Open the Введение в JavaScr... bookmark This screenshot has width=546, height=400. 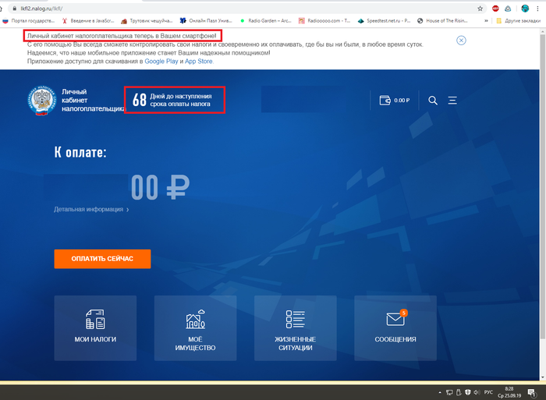[x=88, y=21]
